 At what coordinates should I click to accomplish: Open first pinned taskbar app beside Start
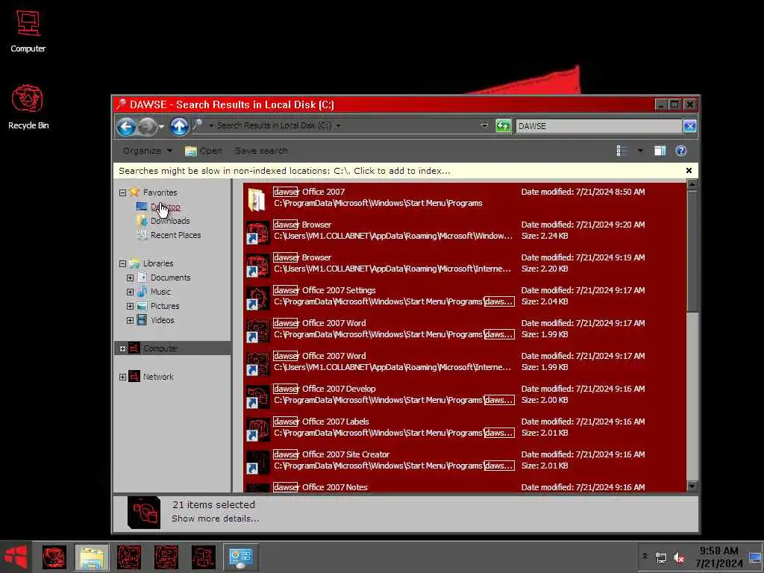(x=54, y=557)
